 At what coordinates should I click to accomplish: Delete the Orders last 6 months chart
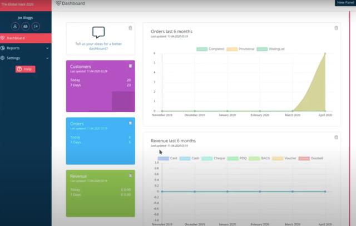[x=336, y=28]
